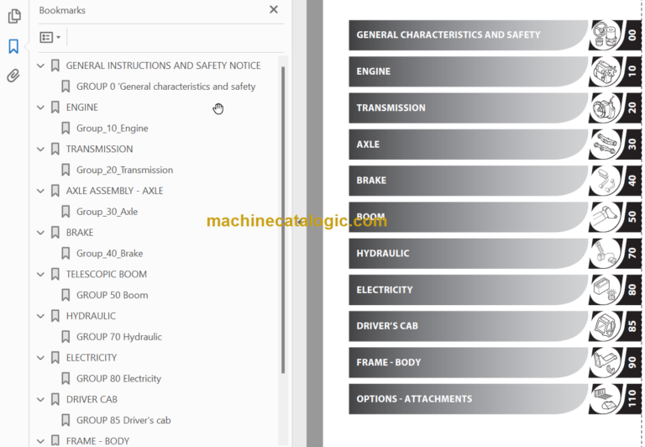The height and width of the screenshot is (447, 645).
Task: Collapse GENERAL INSTRUCTIONS AND SAFETY NOTICE bookmark
Action: [40, 66]
